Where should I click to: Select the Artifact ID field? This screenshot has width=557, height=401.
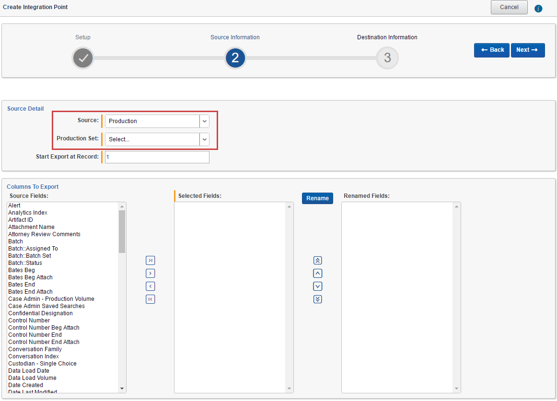(21, 220)
